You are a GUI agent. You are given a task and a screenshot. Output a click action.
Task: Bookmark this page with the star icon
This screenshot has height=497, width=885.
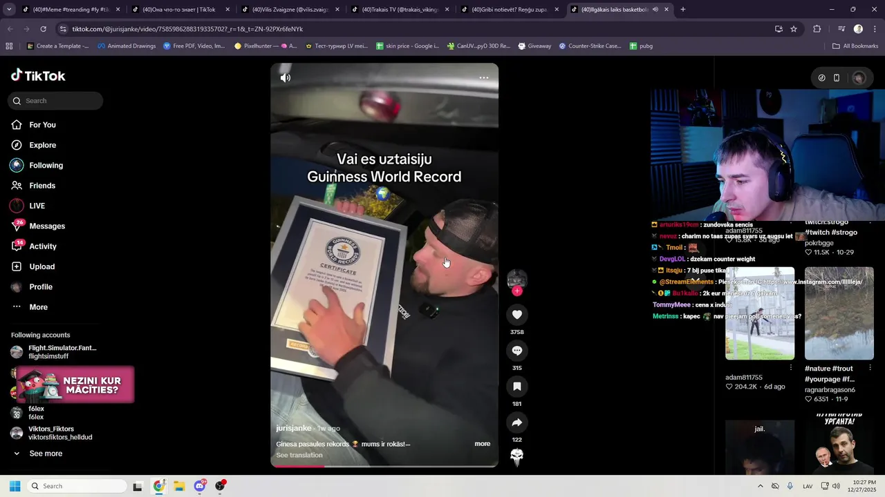(x=794, y=29)
